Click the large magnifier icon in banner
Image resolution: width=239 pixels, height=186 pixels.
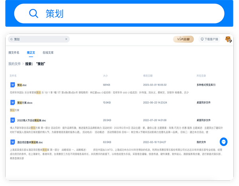click(33, 13)
